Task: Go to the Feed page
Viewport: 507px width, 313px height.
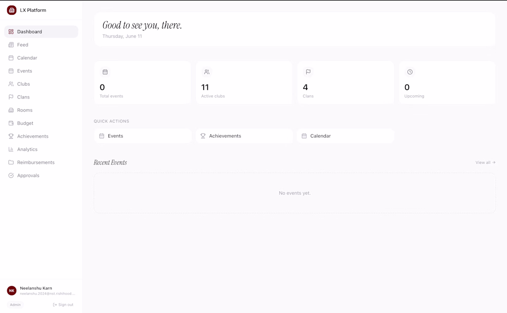Action: (41, 45)
